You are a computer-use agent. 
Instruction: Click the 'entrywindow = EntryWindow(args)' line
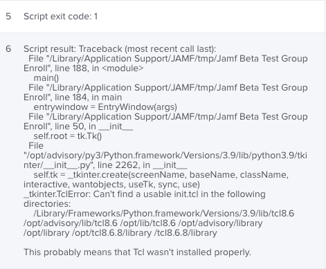pos(105,107)
